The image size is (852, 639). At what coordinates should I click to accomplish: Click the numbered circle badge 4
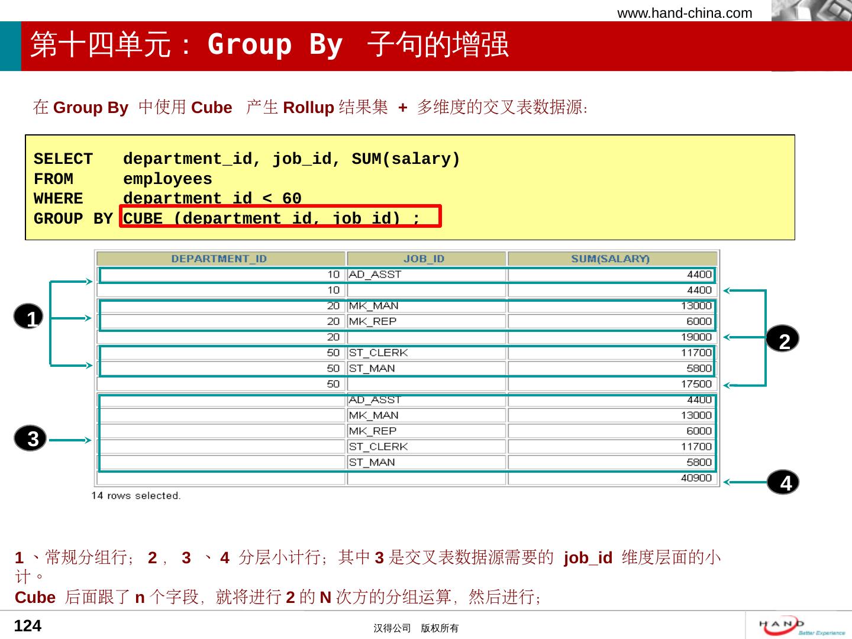[x=783, y=482]
